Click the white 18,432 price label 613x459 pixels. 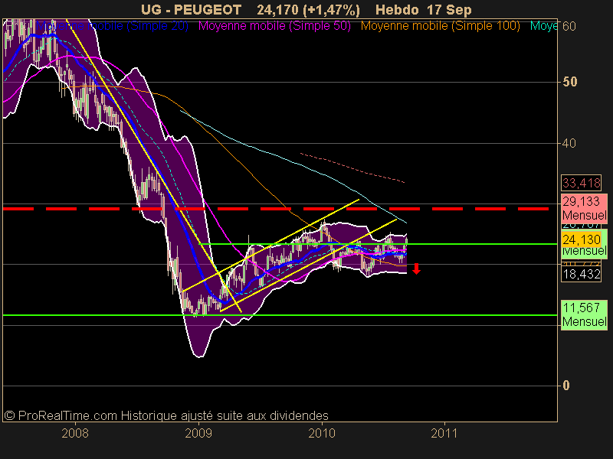[x=582, y=274]
